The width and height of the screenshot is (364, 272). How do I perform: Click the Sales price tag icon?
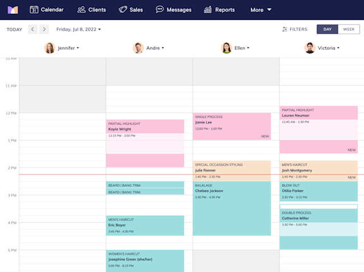(123, 10)
